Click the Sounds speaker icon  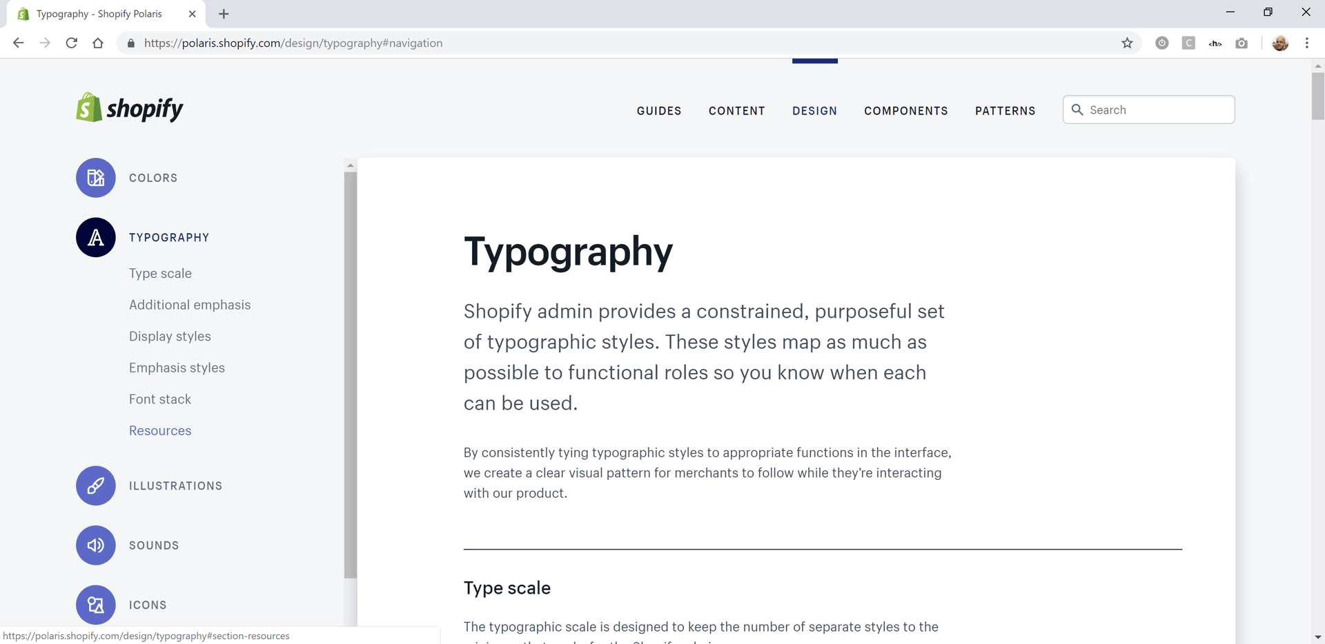tap(96, 545)
